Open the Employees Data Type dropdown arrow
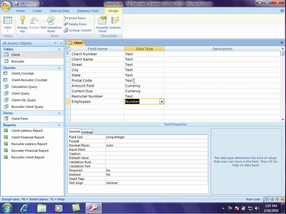 [161, 102]
